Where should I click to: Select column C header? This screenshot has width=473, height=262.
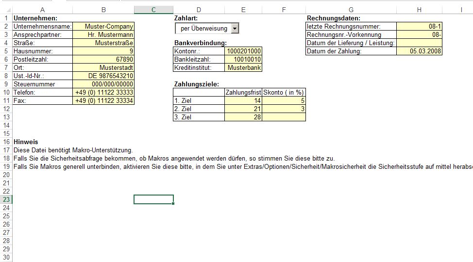tap(153, 10)
